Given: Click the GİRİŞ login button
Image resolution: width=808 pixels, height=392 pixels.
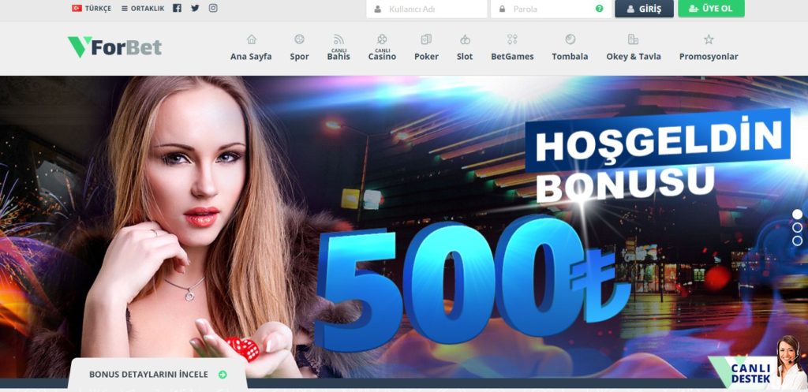Looking at the screenshot, I should point(644,9).
